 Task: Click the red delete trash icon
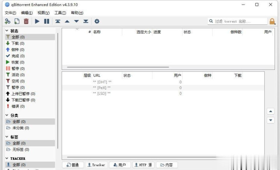26,21
